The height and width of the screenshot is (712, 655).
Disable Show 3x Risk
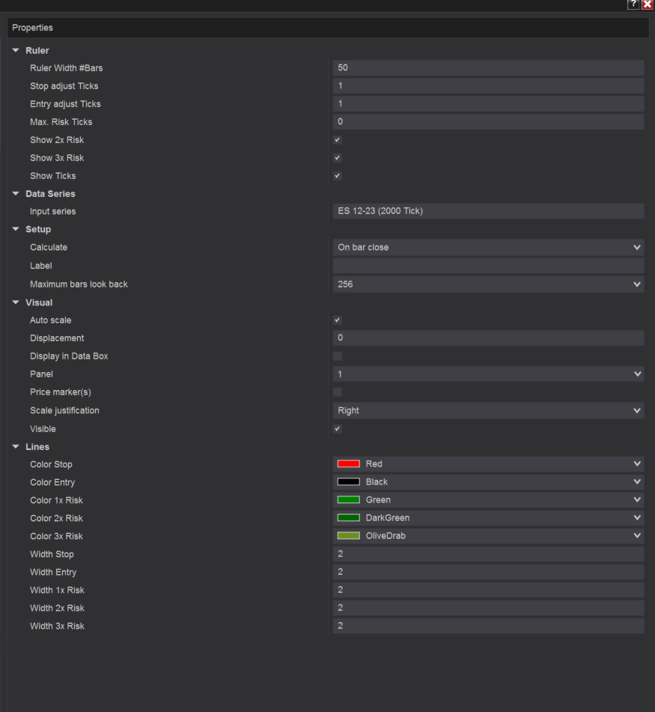tap(337, 157)
